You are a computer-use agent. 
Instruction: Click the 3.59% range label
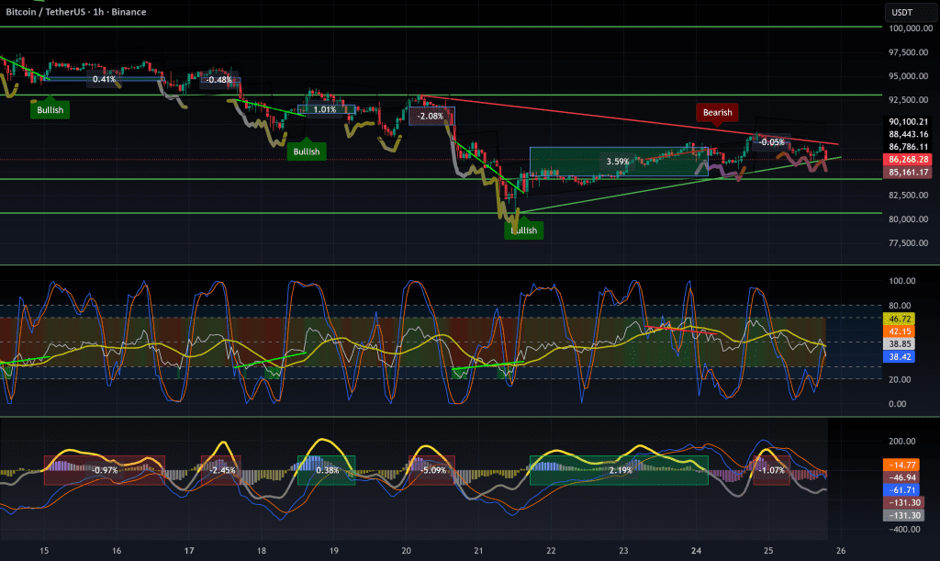coord(617,162)
